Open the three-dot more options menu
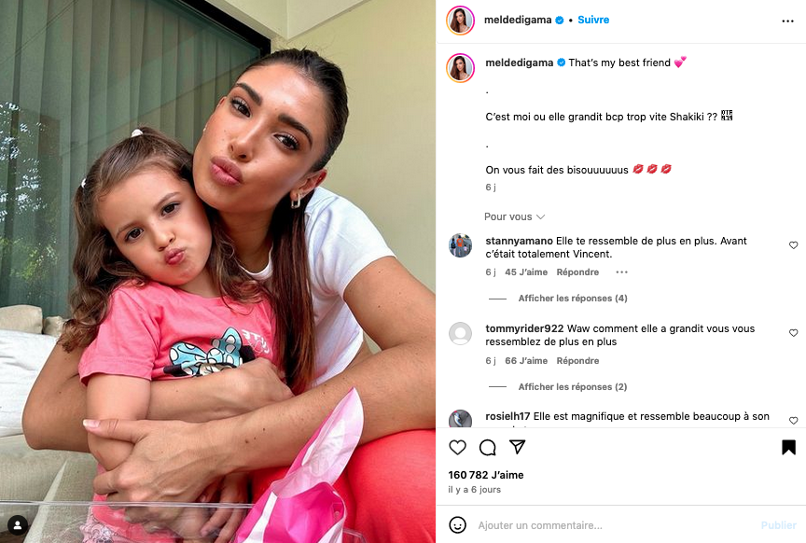806x543 pixels. 787,21
